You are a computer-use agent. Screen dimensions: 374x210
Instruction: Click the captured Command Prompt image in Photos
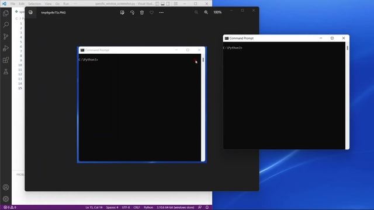tap(141, 104)
